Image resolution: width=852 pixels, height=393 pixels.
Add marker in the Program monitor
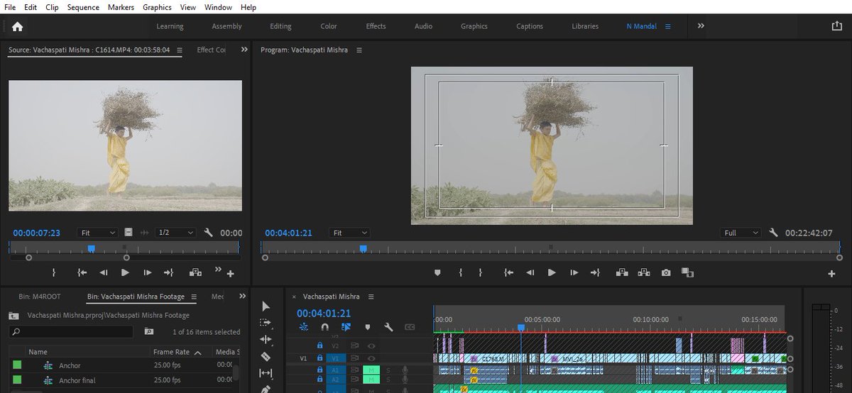(x=437, y=272)
